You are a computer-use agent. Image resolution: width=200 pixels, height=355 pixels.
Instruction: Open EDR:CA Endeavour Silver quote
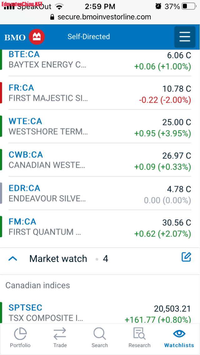coord(24,188)
